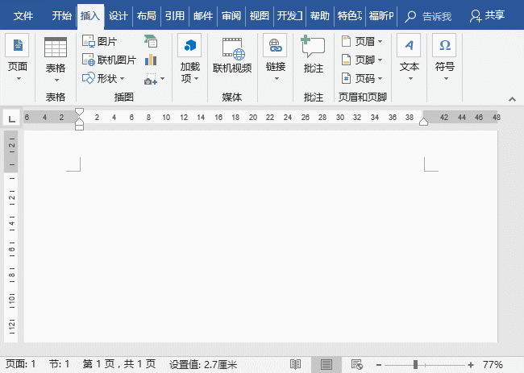Switch to read mode view

[295, 365]
